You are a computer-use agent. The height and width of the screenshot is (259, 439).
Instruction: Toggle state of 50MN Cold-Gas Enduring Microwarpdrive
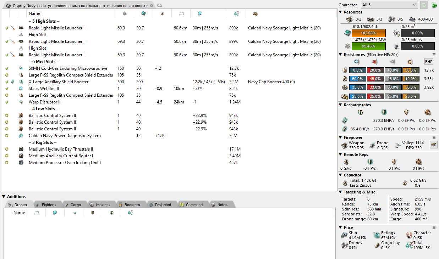tap(7, 68)
